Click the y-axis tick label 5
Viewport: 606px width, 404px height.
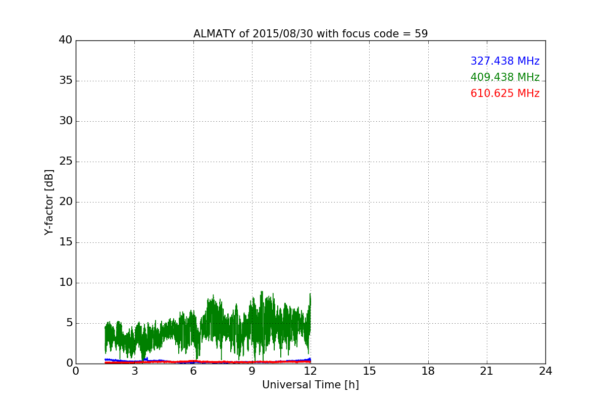point(69,323)
